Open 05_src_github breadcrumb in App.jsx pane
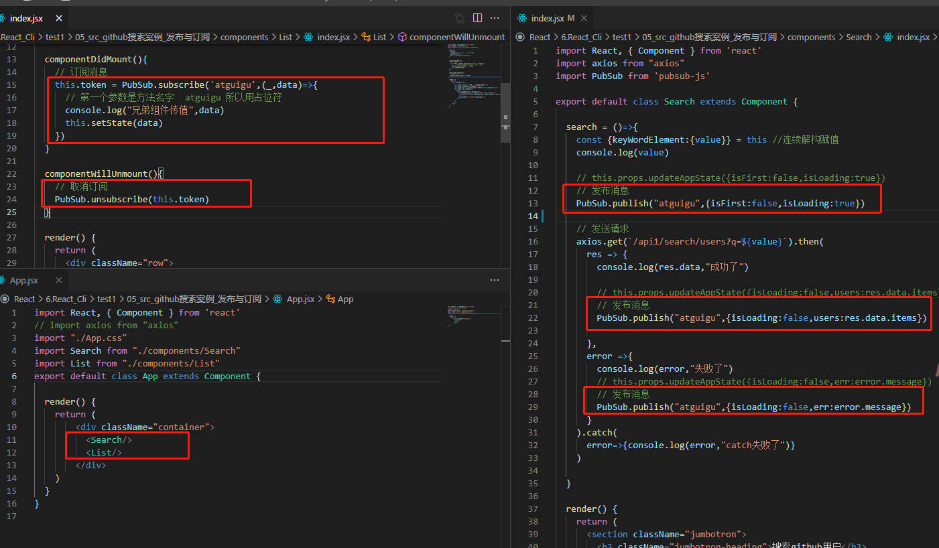This screenshot has height=548, width=939. (x=194, y=299)
